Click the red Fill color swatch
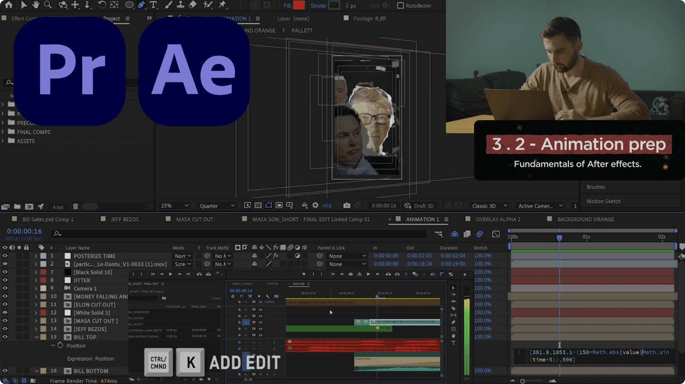 coord(299,5)
